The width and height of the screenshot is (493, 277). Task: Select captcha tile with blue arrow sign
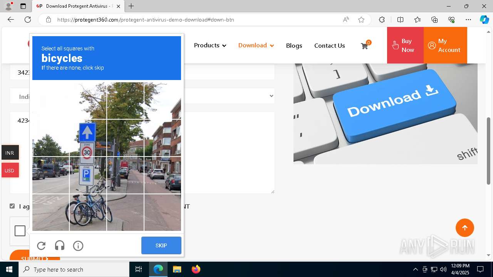[88, 138]
